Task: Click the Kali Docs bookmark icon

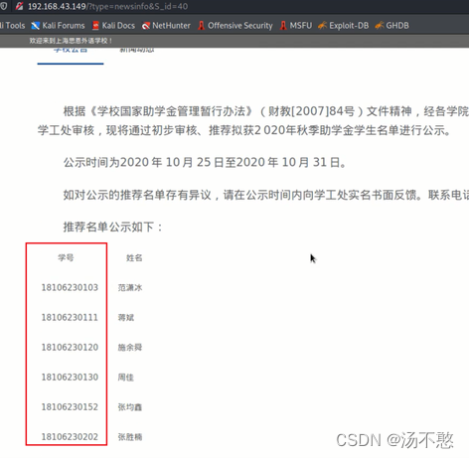Action: [x=95, y=26]
